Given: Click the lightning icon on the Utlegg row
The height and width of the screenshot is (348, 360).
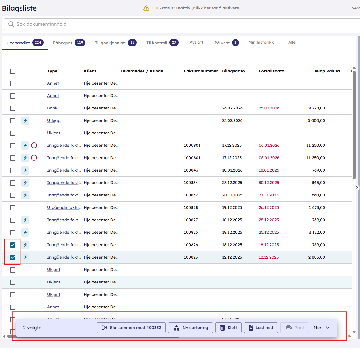Looking at the screenshot, I should (25, 121).
